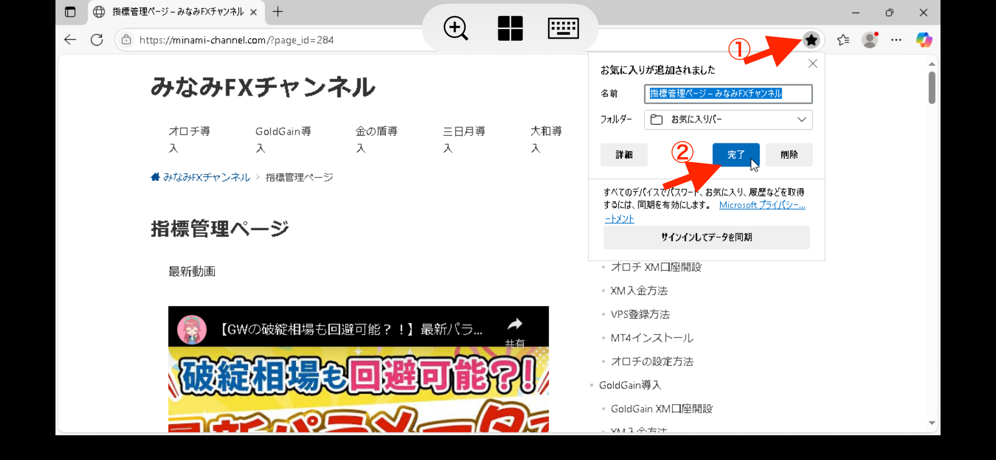Open オロチ導入 navigation menu item
Image resolution: width=996 pixels, height=460 pixels.
click(190, 140)
